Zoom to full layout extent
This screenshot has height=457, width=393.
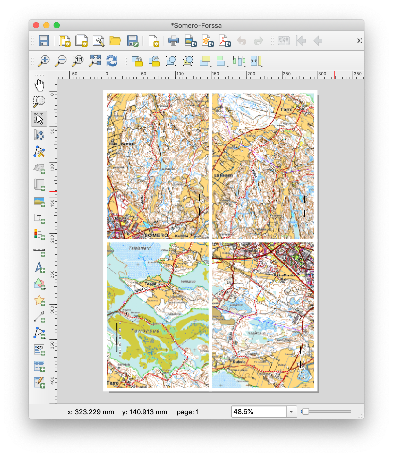[x=95, y=61]
